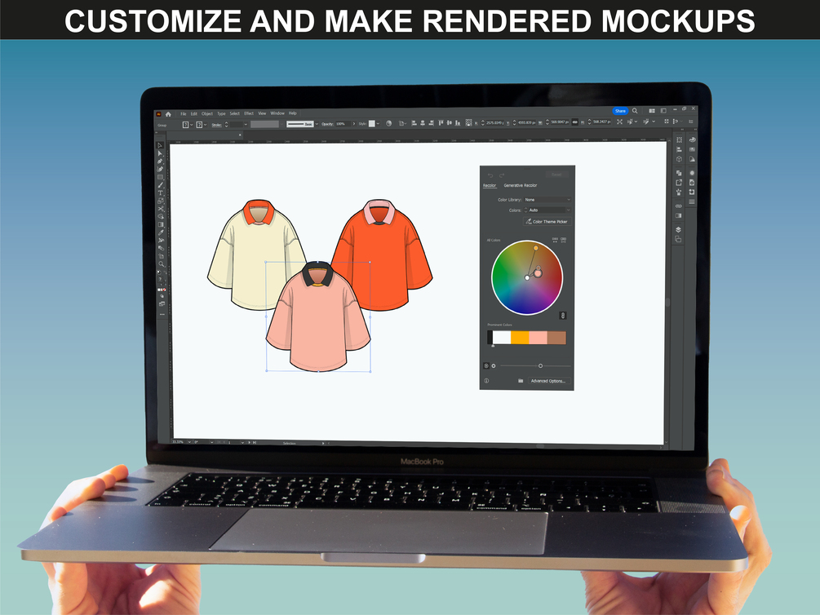Screen dimensions: 820x615
Task: Click the Opacity 100% input field
Action: 343,124
